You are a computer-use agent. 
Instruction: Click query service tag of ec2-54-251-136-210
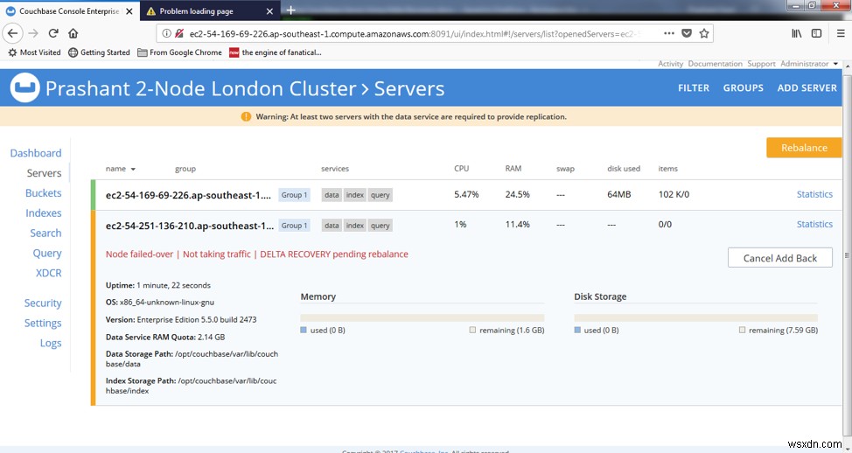point(380,226)
